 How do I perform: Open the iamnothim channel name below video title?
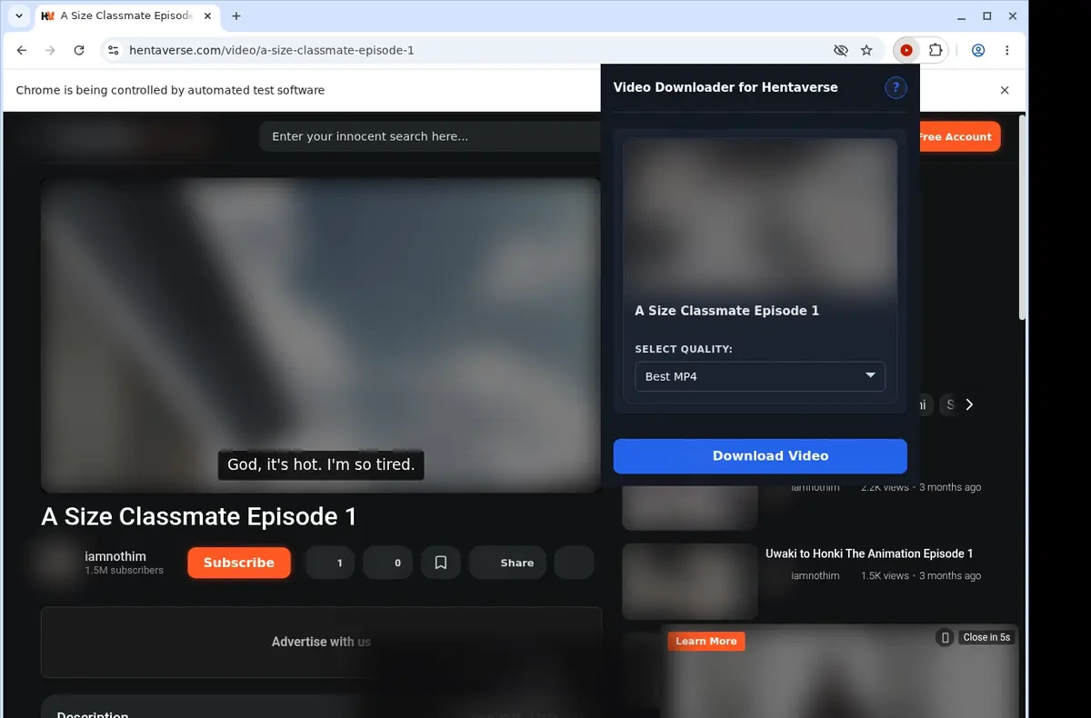coord(115,556)
